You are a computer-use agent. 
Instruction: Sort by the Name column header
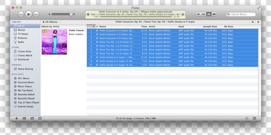coord(117,27)
